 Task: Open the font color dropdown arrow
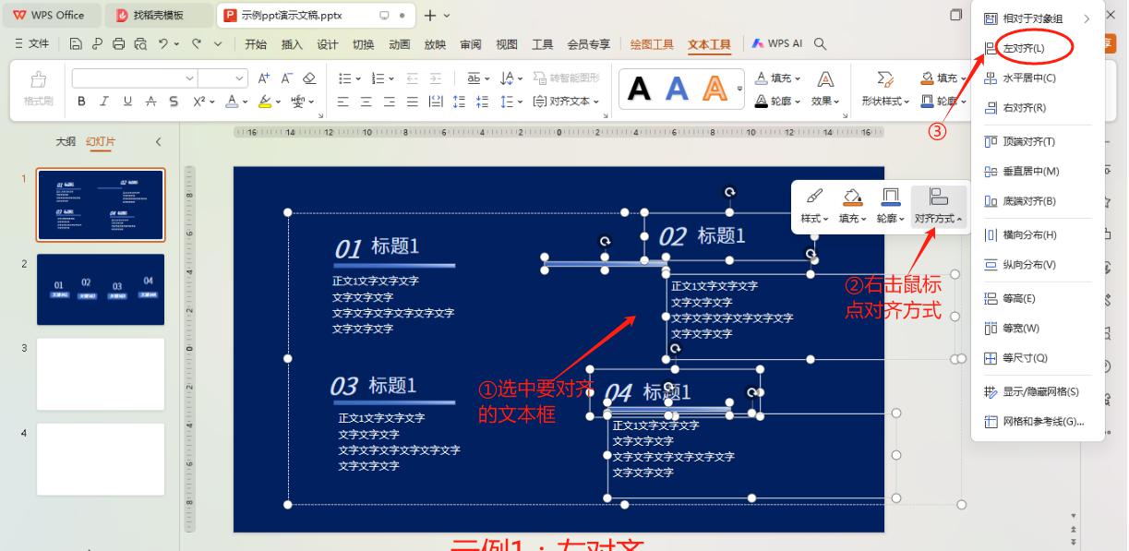click(244, 102)
